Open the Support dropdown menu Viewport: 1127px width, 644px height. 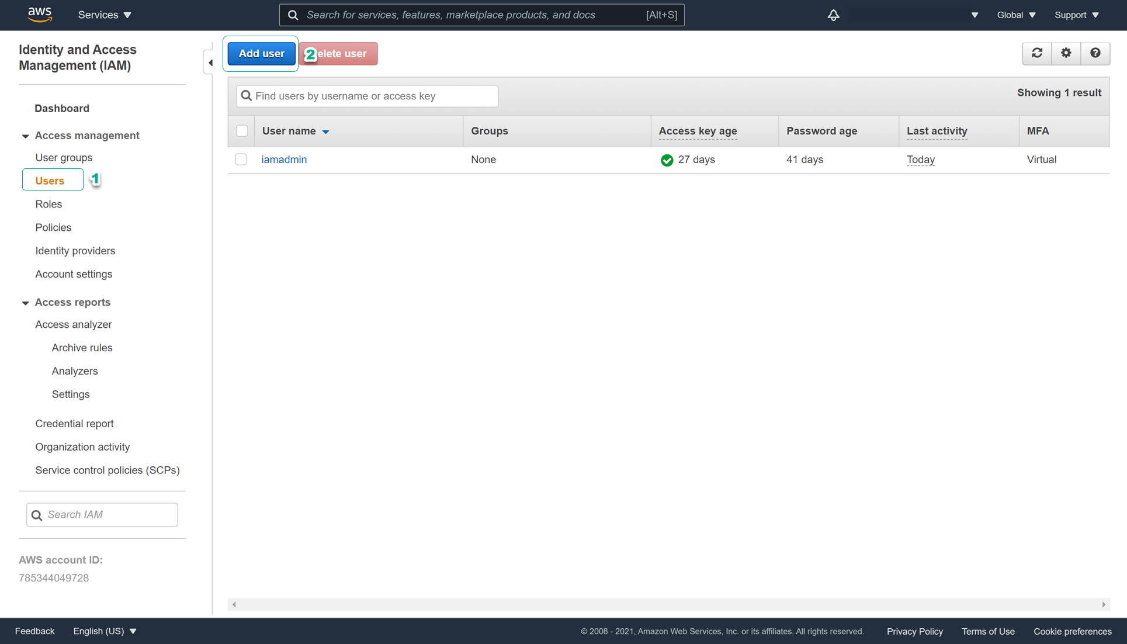[1077, 15]
